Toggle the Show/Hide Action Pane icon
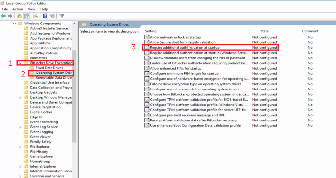Viewport: 336px width, 178px height. 52,16
